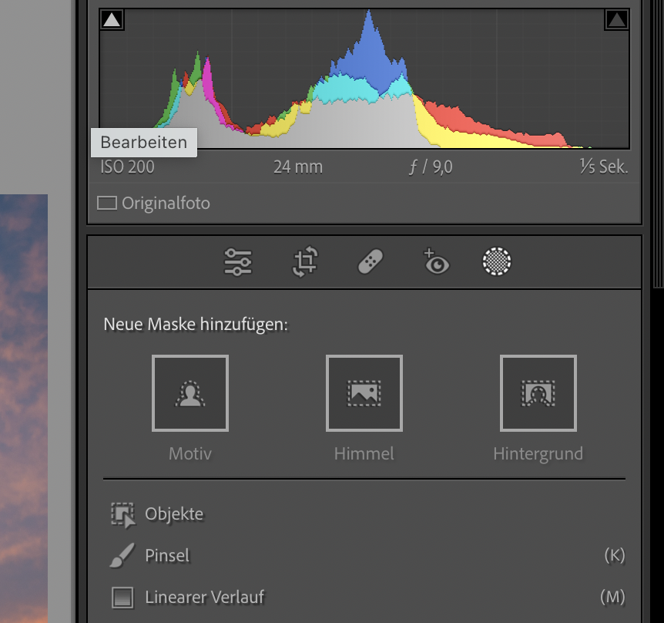Screen dimensions: 664x623
Task: Select the Red eye correction tool
Action: coord(436,261)
